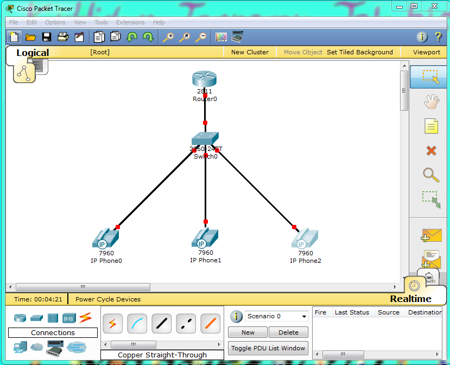Open the custom devices dialog icon
Image resolution: width=450 pixels, height=365 pixels.
click(x=237, y=37)
